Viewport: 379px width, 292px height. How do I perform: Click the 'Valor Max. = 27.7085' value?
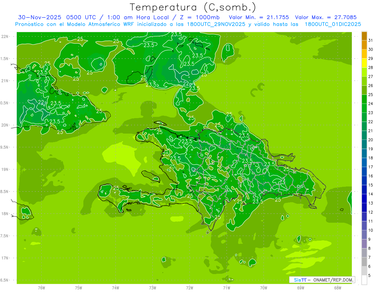(326, 17)
